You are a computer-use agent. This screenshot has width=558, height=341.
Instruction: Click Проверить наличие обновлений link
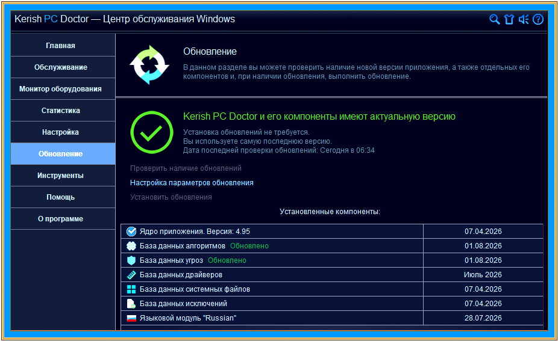coord(186,168)
